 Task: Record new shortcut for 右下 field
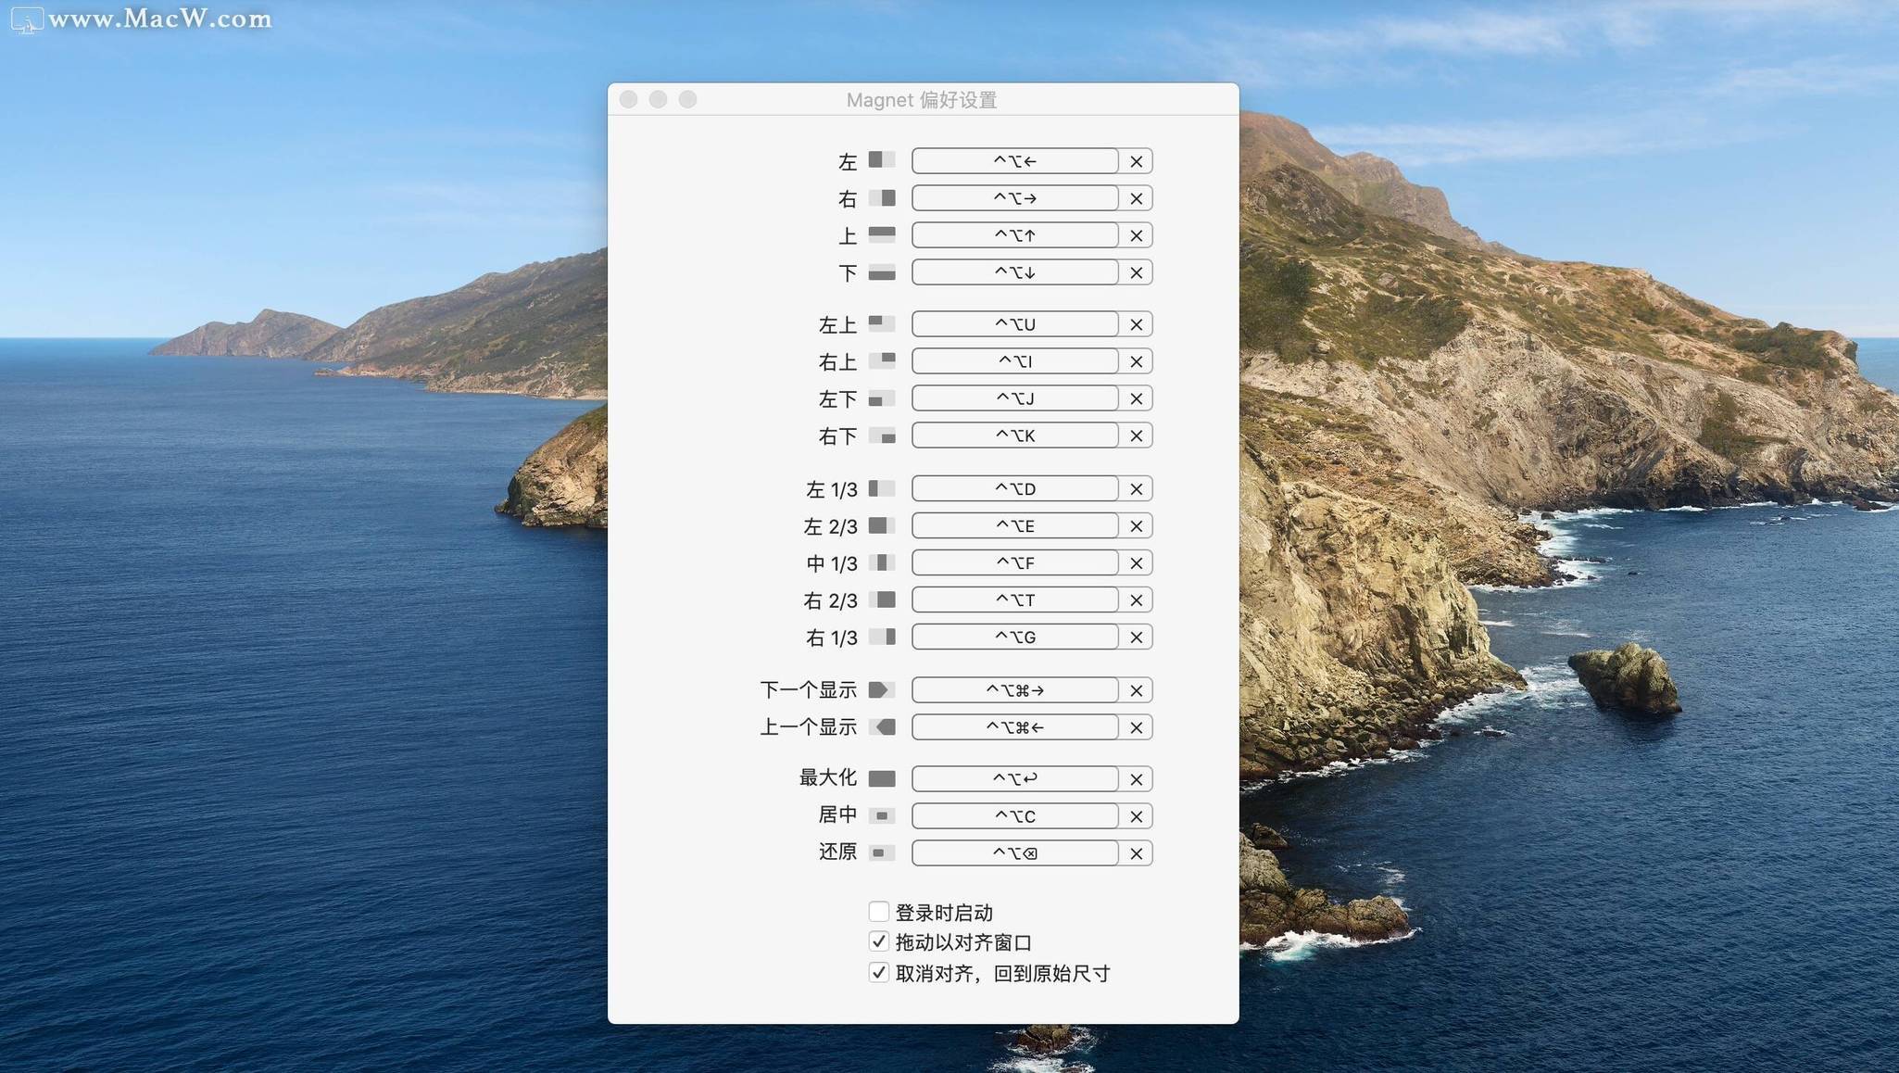pos(1014,436)
